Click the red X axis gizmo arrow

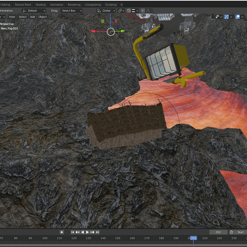pos(93,31)
